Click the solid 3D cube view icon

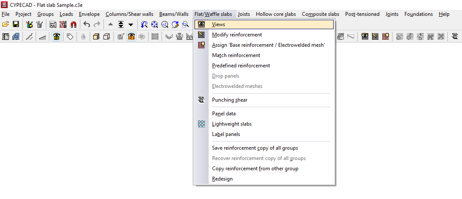(x=96, y=37)
